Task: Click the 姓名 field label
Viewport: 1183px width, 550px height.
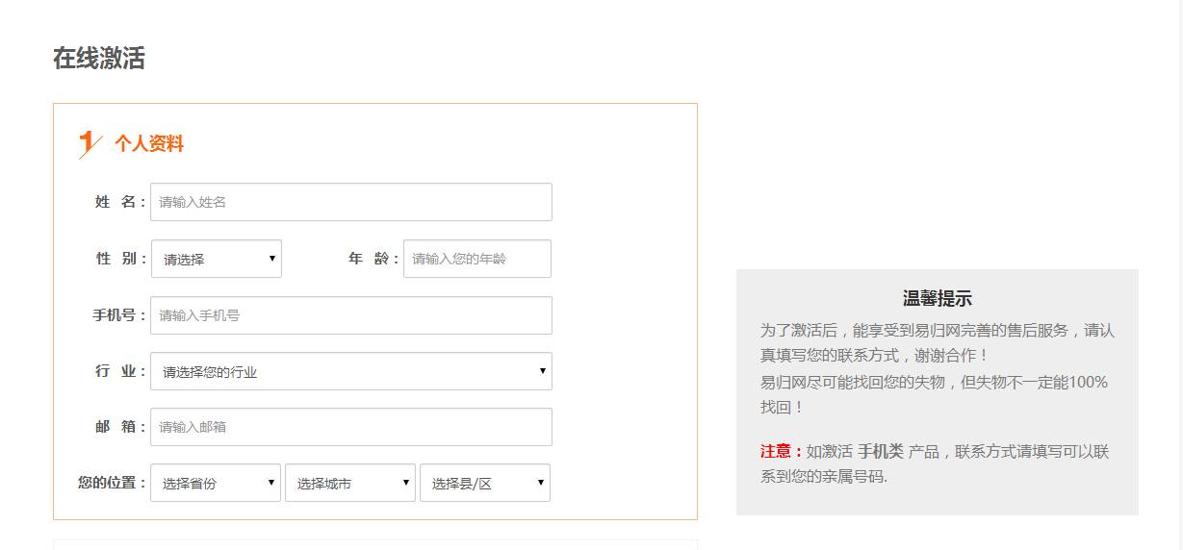Action: [120, 202]
